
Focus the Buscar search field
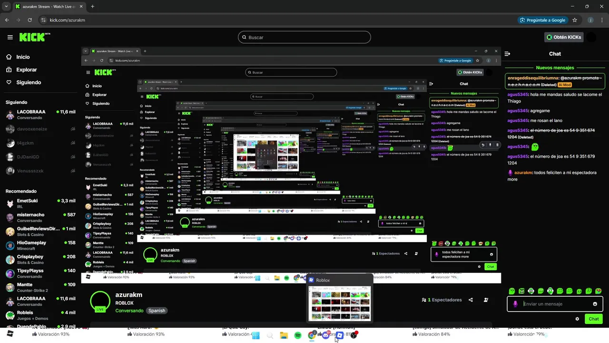click(304, 37)
